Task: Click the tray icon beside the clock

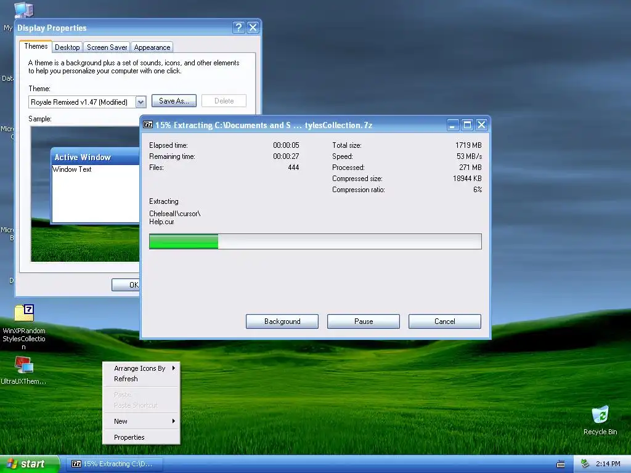Action: [x=585, y=464]
